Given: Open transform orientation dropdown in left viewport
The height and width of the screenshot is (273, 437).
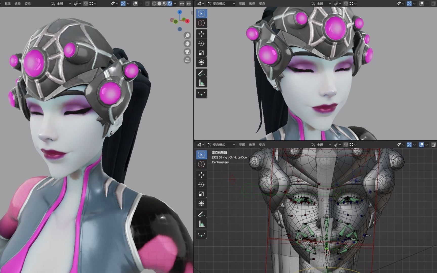Looking at the screenshot, I should click(x=61, y=4).
